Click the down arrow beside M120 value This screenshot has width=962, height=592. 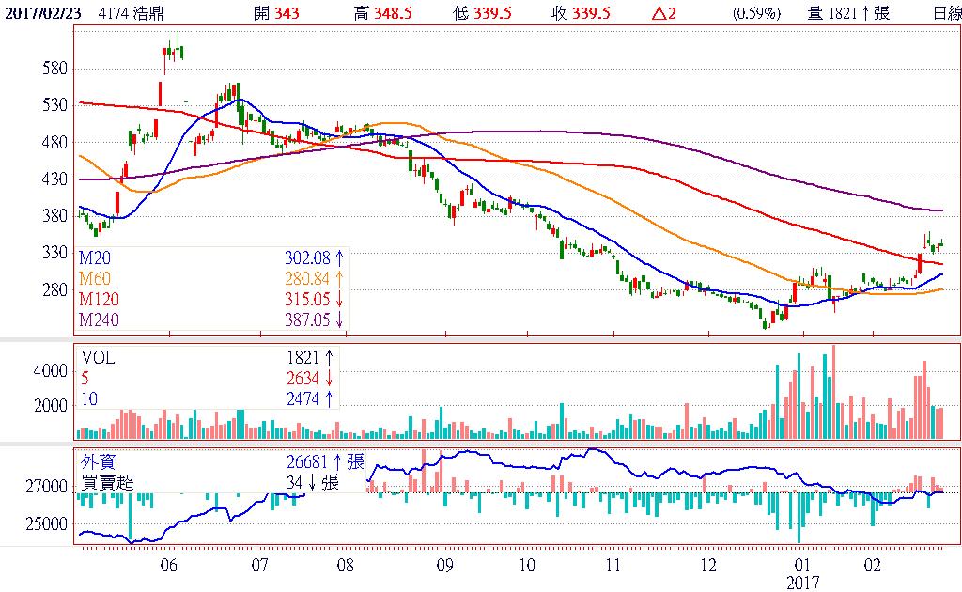[339, 299]
